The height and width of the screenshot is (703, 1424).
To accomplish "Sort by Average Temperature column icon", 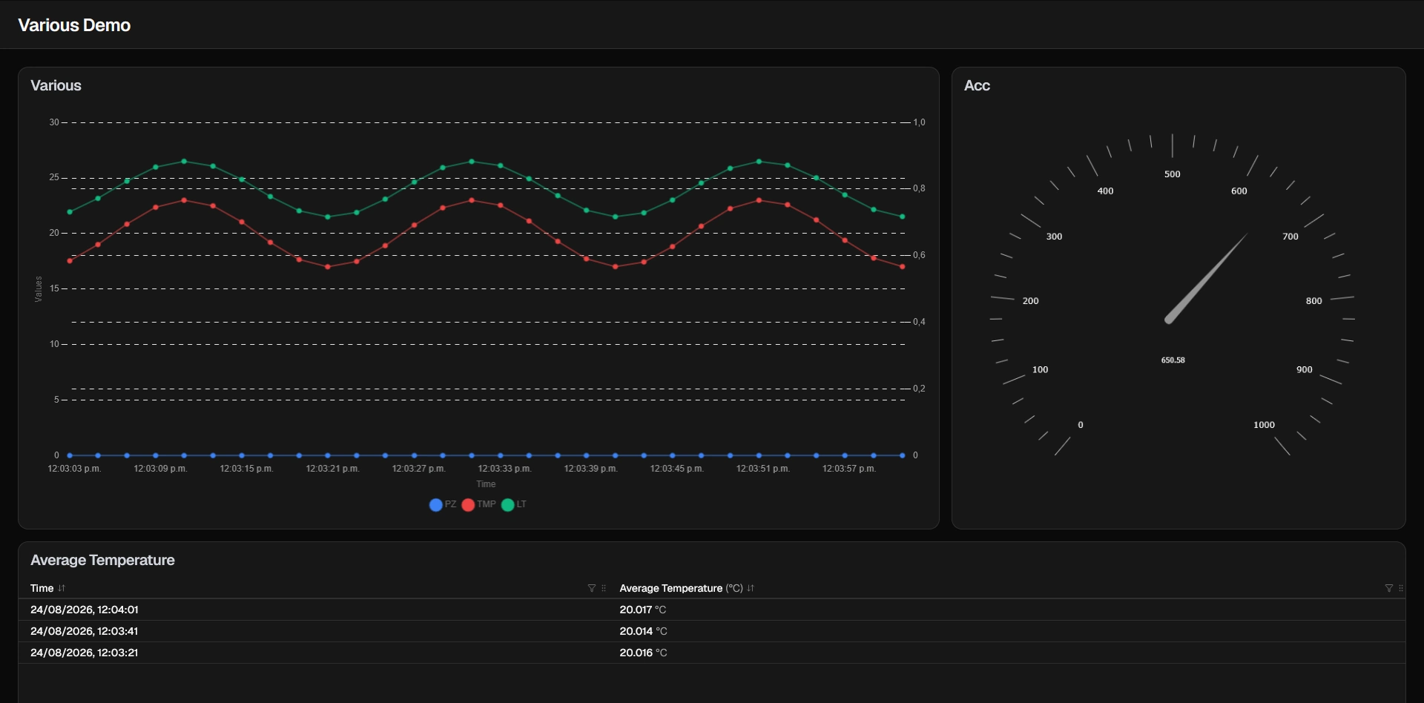I will click(751, 588).
